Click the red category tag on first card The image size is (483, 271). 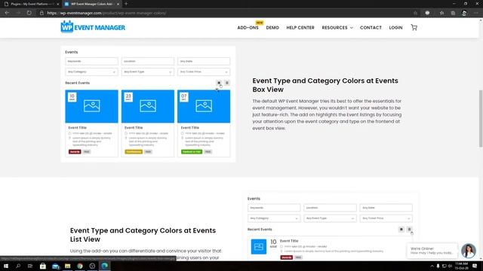(75, 152)
